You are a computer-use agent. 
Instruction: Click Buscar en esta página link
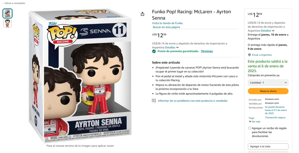coord(166,27)
